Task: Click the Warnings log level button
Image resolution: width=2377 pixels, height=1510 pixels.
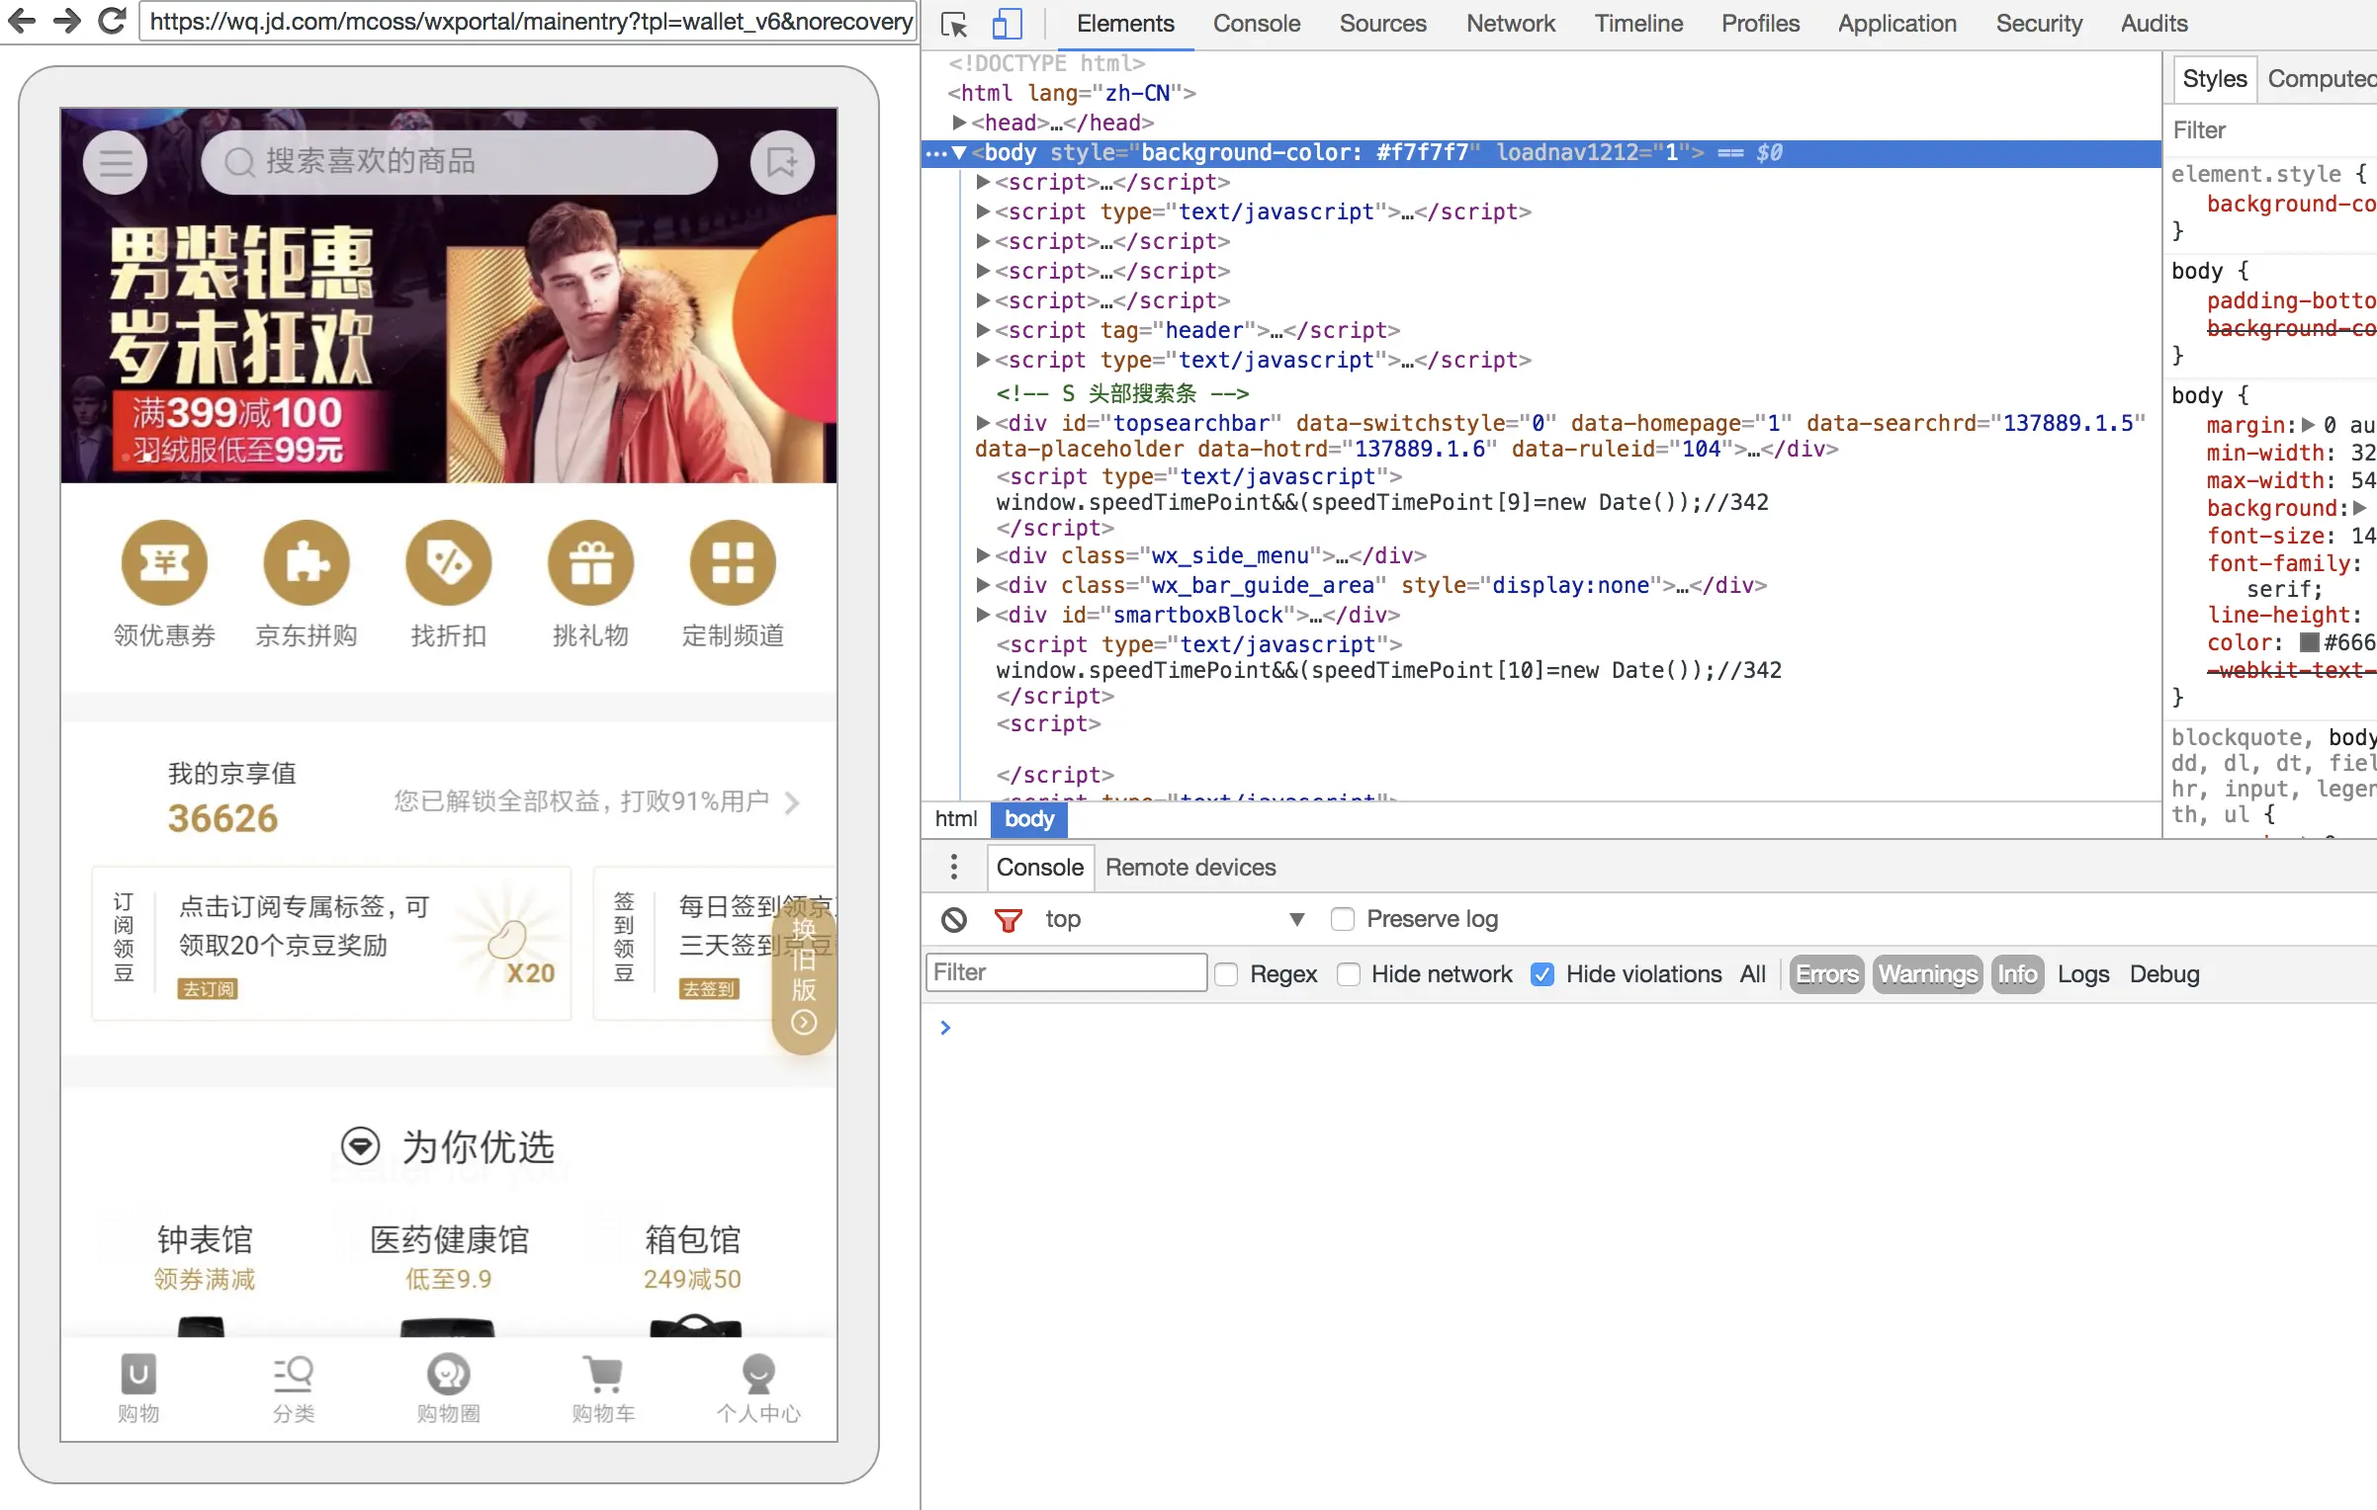Action: pyautogui.click(x=1926, y=974)
